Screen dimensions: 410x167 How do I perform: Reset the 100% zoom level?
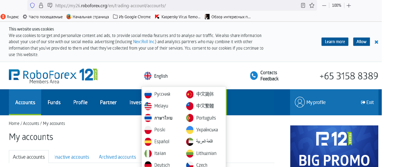click(x=337, y=5)
